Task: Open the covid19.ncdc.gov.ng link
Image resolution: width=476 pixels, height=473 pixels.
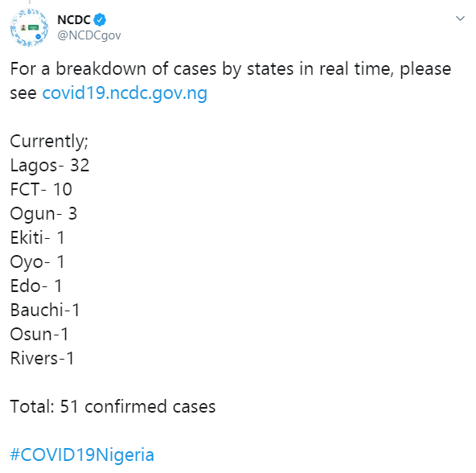Action: click(125, 93)
